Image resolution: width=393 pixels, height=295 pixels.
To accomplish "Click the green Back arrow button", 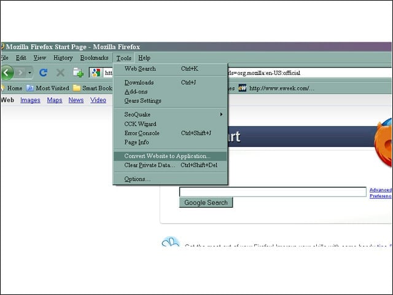I will [x=7, y=73].
